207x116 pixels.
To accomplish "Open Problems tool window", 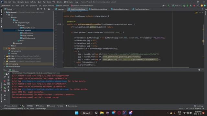I will [x=40, y=106].
